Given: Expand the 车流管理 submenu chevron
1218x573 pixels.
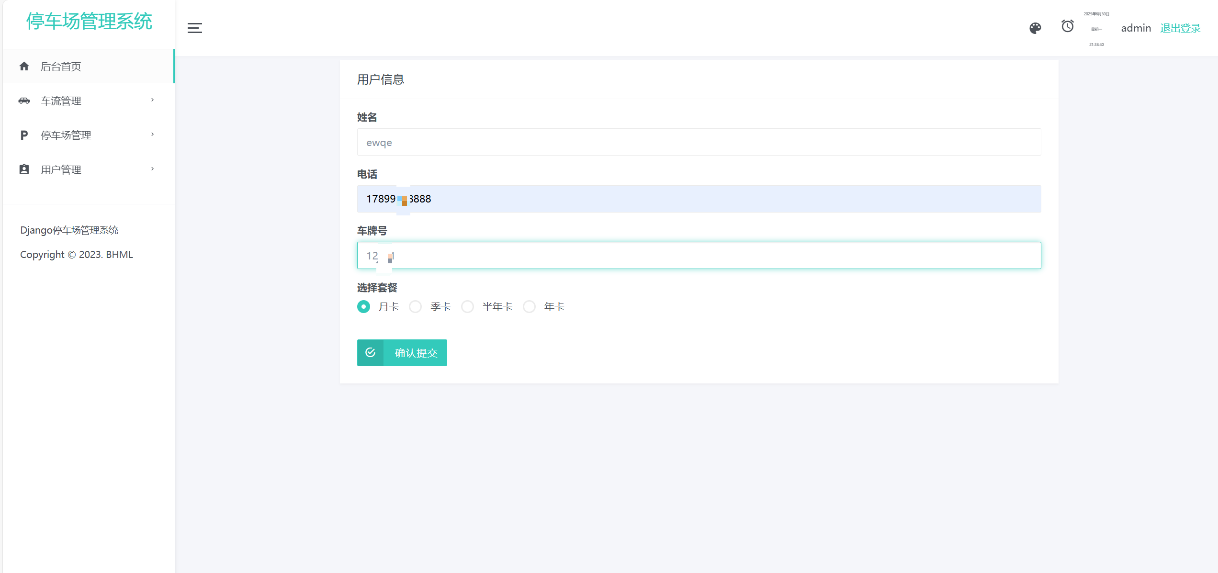Looking at the screenshot, I should (153, 100).
